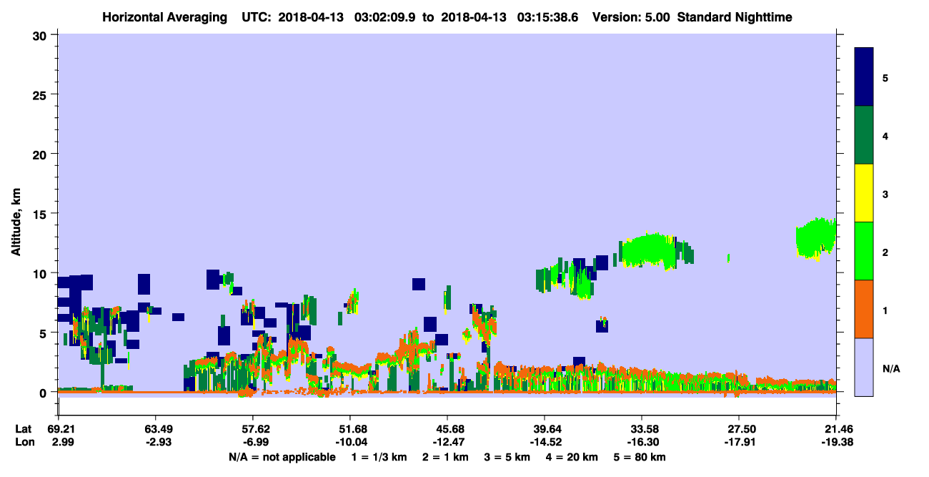The height and width of the screenshot is (477, 929).
Task: Click the 'N/A = not applicable' legend note
Action: [282, 457]
